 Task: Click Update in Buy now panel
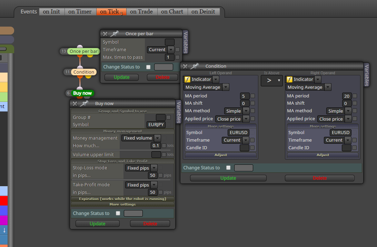[97, 224]
